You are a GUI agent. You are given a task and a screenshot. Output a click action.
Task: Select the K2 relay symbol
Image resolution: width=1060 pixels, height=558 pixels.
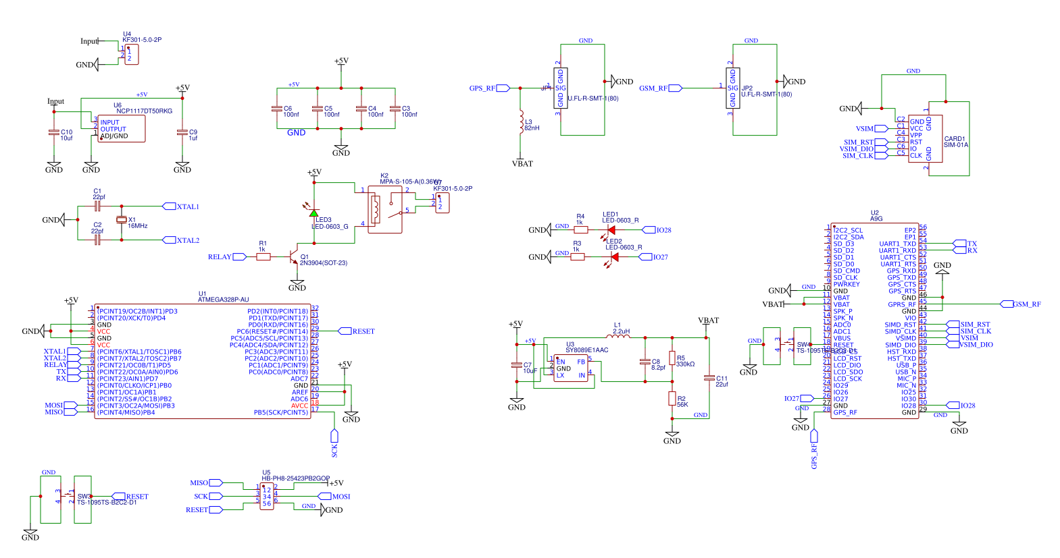point(385,209)
